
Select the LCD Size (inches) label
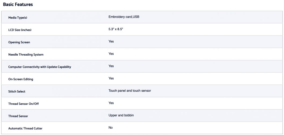(20, 30)
